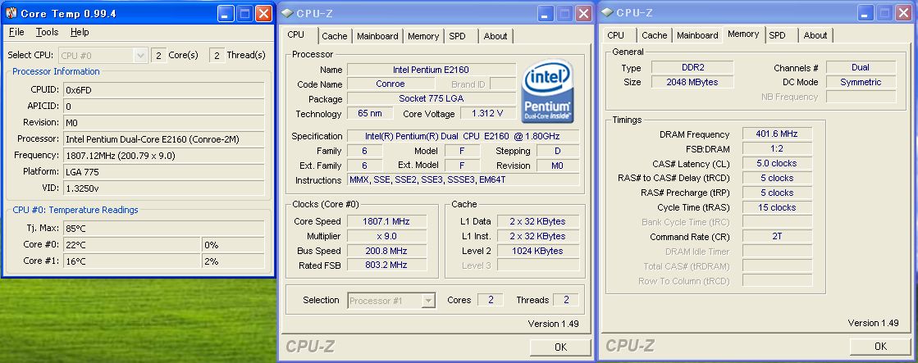Switch to SPD tab in first CPU-Z window
Viewport: 918px width, 363px height.
457,36
